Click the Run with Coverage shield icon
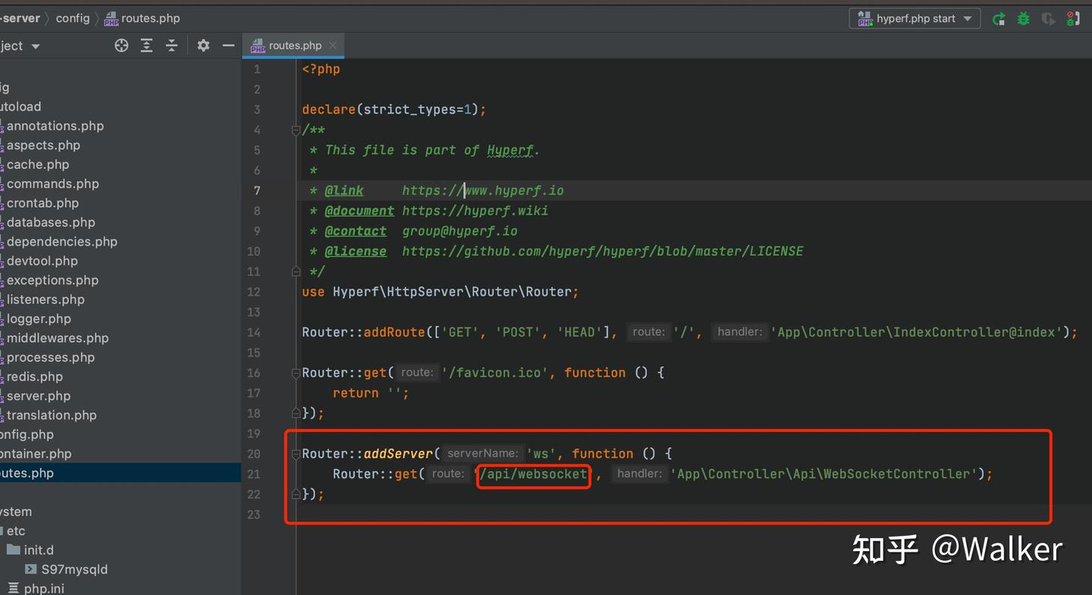Image resolution: width=1092 pixels, height=595 pixels. [x=1048, y=18]
